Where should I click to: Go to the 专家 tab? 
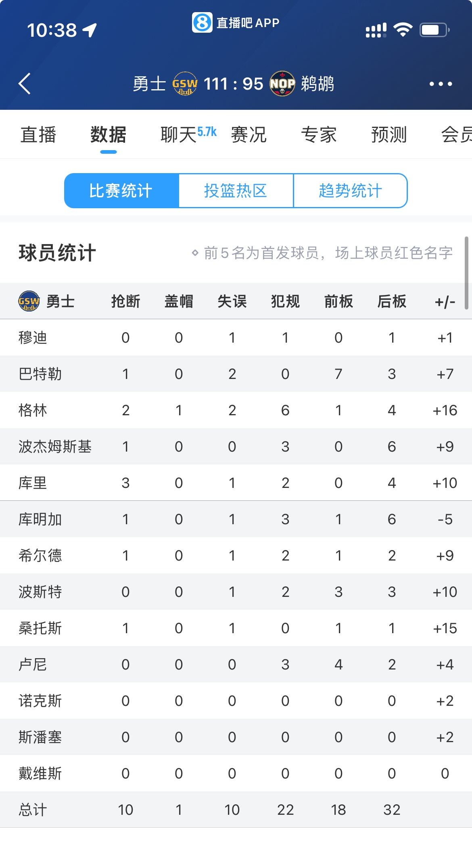coord(319,135)
